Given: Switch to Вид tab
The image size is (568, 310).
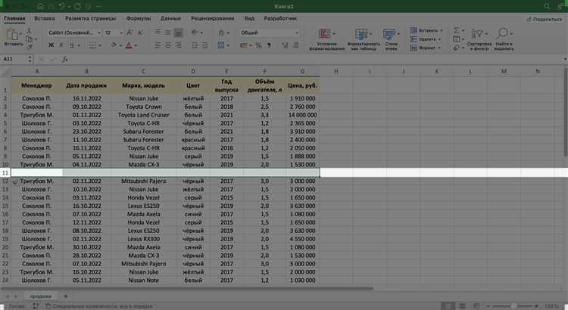Looking at the screenshot, I should [249, 18].
